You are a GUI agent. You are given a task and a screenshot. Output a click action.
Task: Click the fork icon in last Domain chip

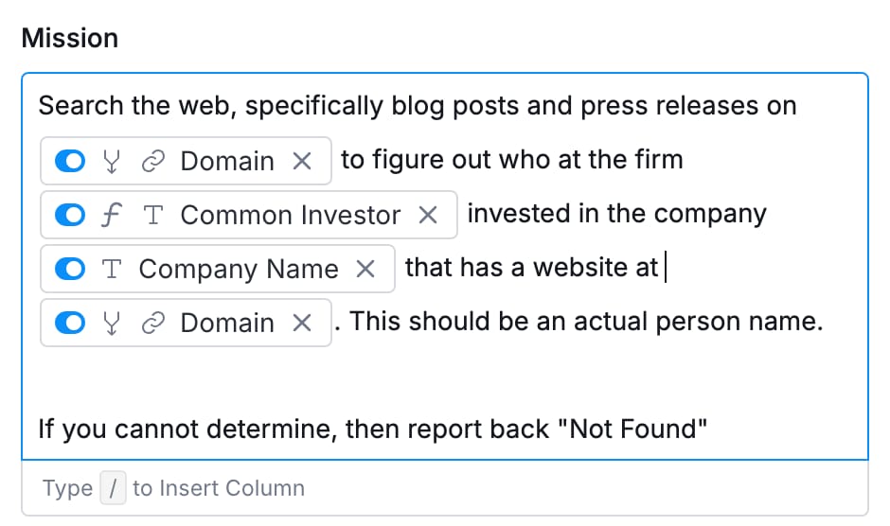tap(112, 323)
